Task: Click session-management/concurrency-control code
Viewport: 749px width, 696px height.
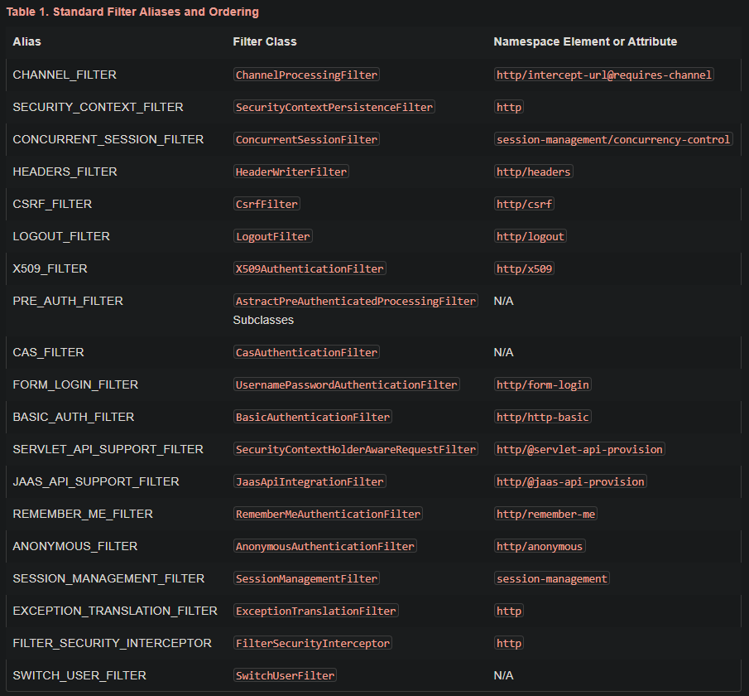Action: [x=613, y=139]
